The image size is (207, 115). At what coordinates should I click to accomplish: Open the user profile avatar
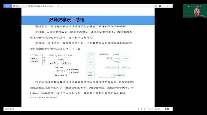pyautogui.click(x=160, y=6)
